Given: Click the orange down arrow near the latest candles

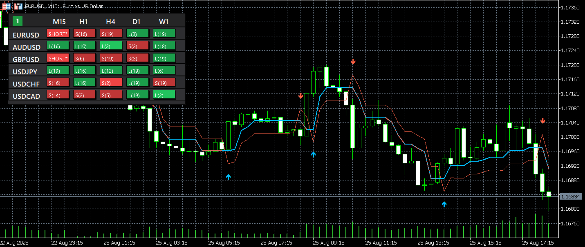Looking at the screenshot, I should point(543,121).
